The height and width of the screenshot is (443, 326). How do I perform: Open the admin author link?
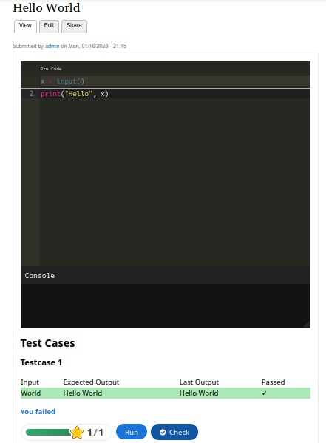[52, 46]
